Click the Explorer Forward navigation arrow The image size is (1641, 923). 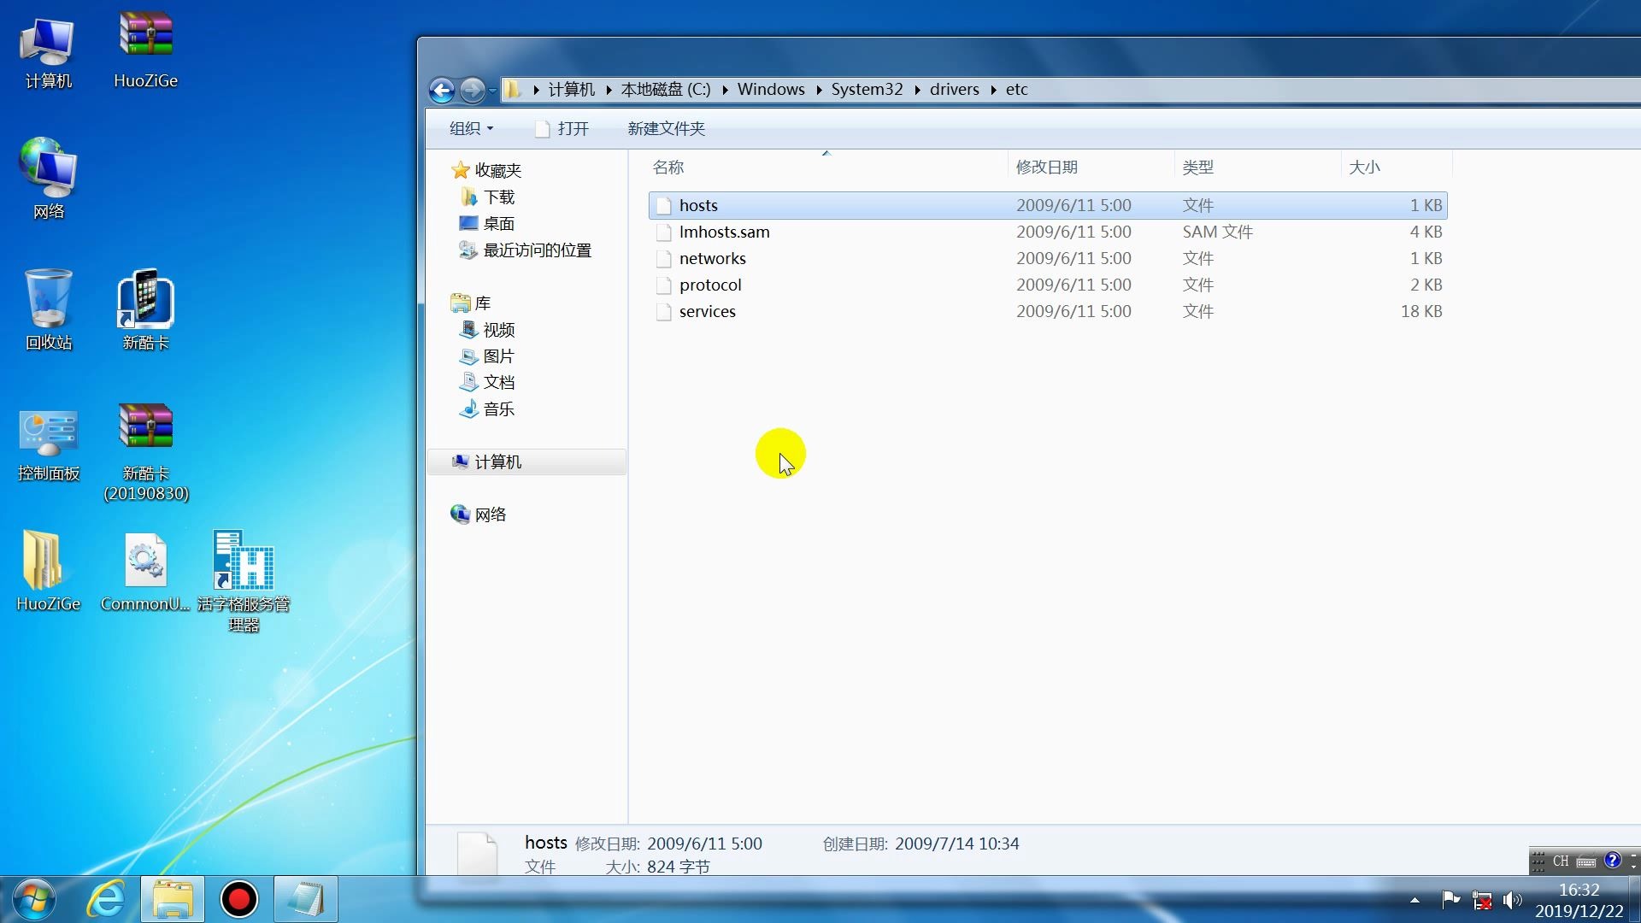[x=473, y=90]
